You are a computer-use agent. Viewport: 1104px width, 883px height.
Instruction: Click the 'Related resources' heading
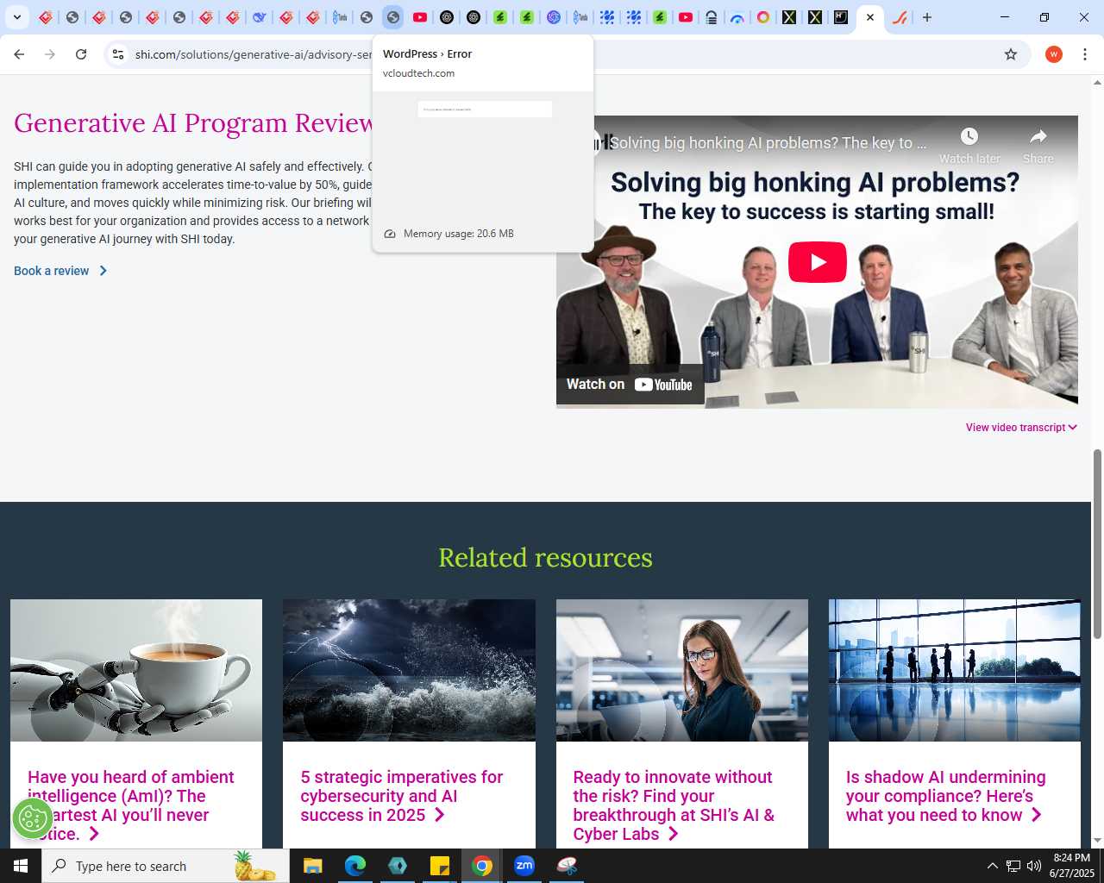pos(545,558)
